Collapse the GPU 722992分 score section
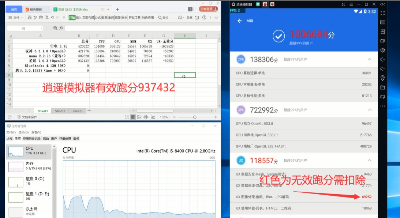Screen dimensions: 400x218 click(369, 110)
